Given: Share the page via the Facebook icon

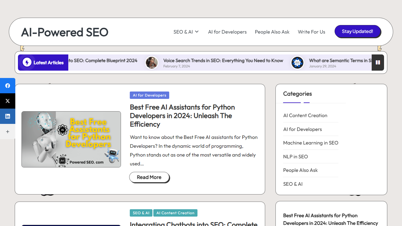Looking at the screenshot, I should [x=8, y=86].
